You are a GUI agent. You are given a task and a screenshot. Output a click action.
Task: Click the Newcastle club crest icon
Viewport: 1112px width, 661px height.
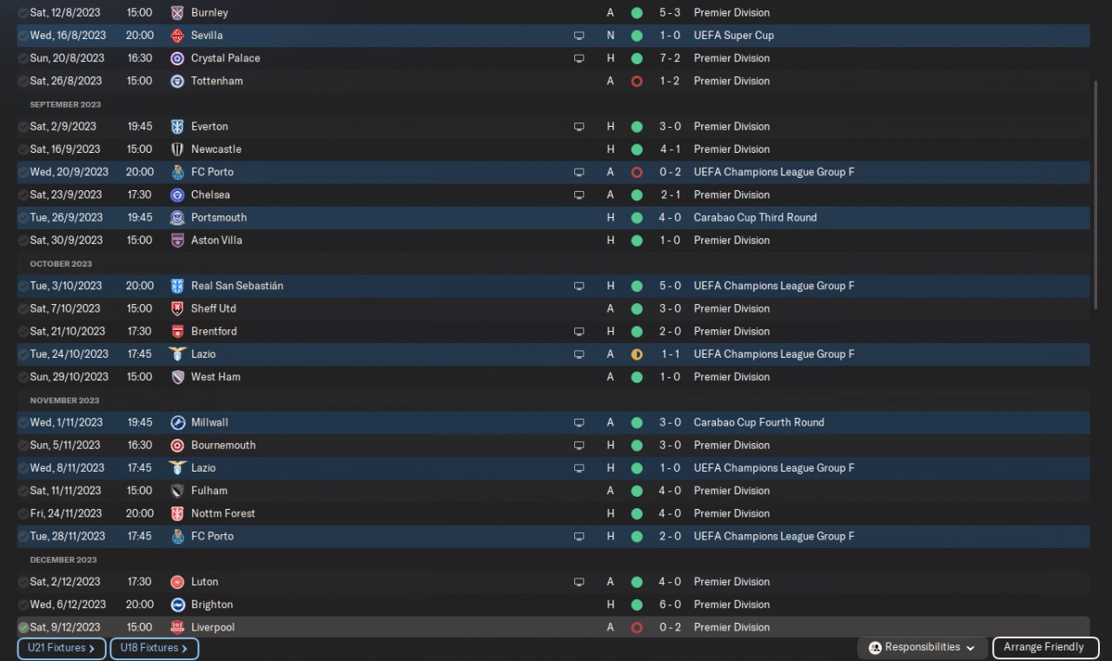pyautogui.click(x=177, y=149)
